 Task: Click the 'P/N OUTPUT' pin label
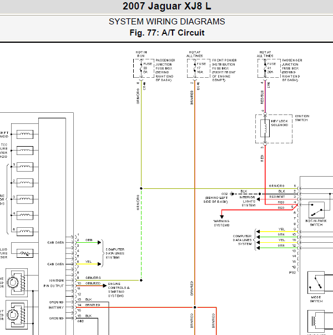54,286
